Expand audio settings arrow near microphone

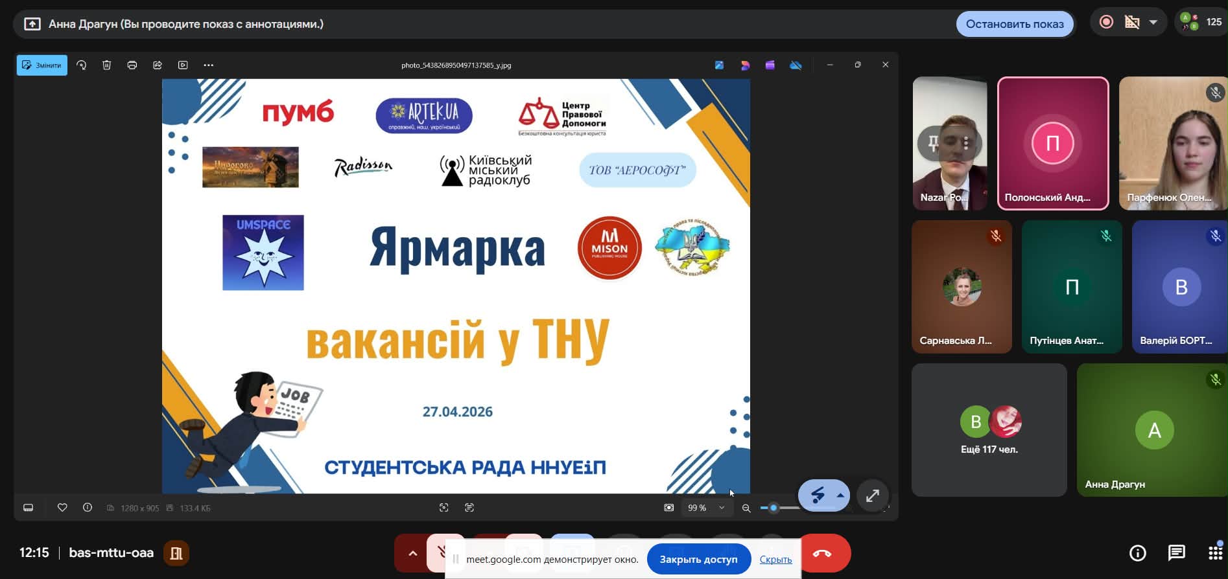point(412,553)
